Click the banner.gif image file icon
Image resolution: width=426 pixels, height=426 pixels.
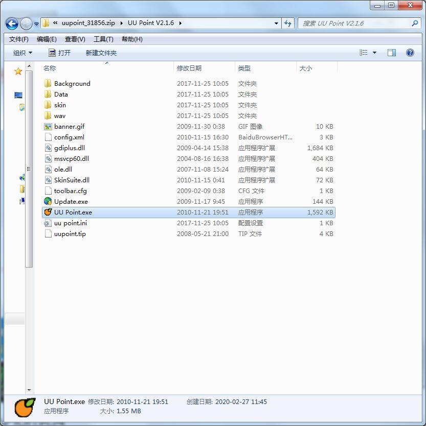point(48,126)
